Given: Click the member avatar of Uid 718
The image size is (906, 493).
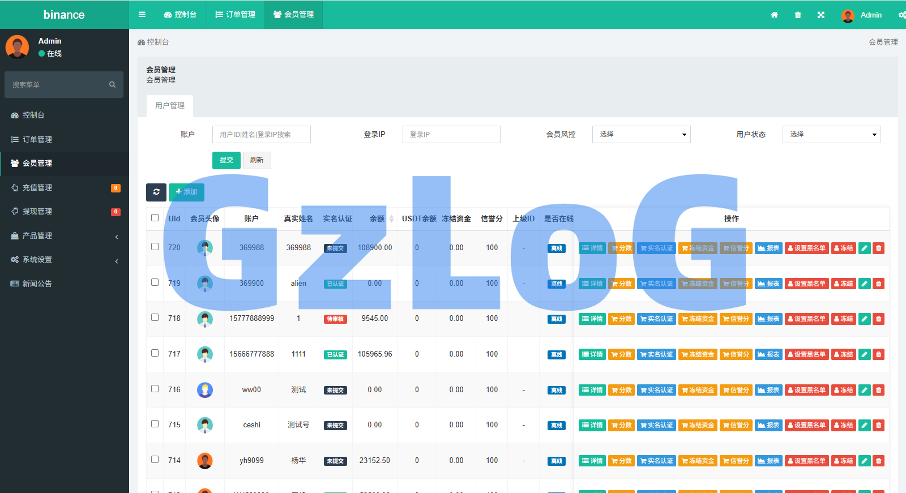Looking at the screenshot, I should click(x=205, y=319).
